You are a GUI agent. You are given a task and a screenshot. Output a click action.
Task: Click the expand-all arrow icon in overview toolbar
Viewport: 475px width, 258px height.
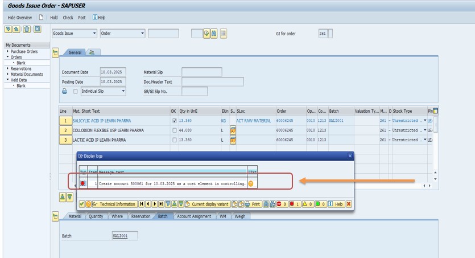tap(8, 29)
